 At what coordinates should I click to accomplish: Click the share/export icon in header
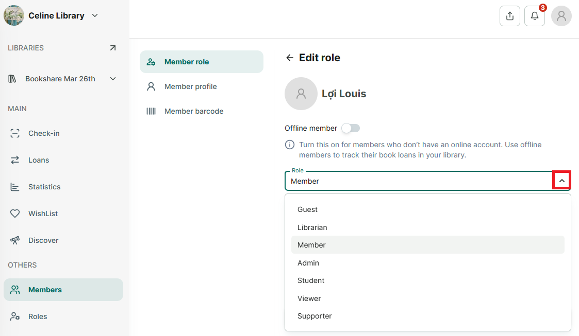click(x=509, y=16)
